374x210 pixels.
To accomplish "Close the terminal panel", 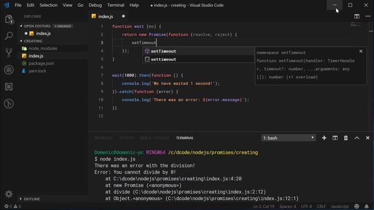I will click(368, 138).
